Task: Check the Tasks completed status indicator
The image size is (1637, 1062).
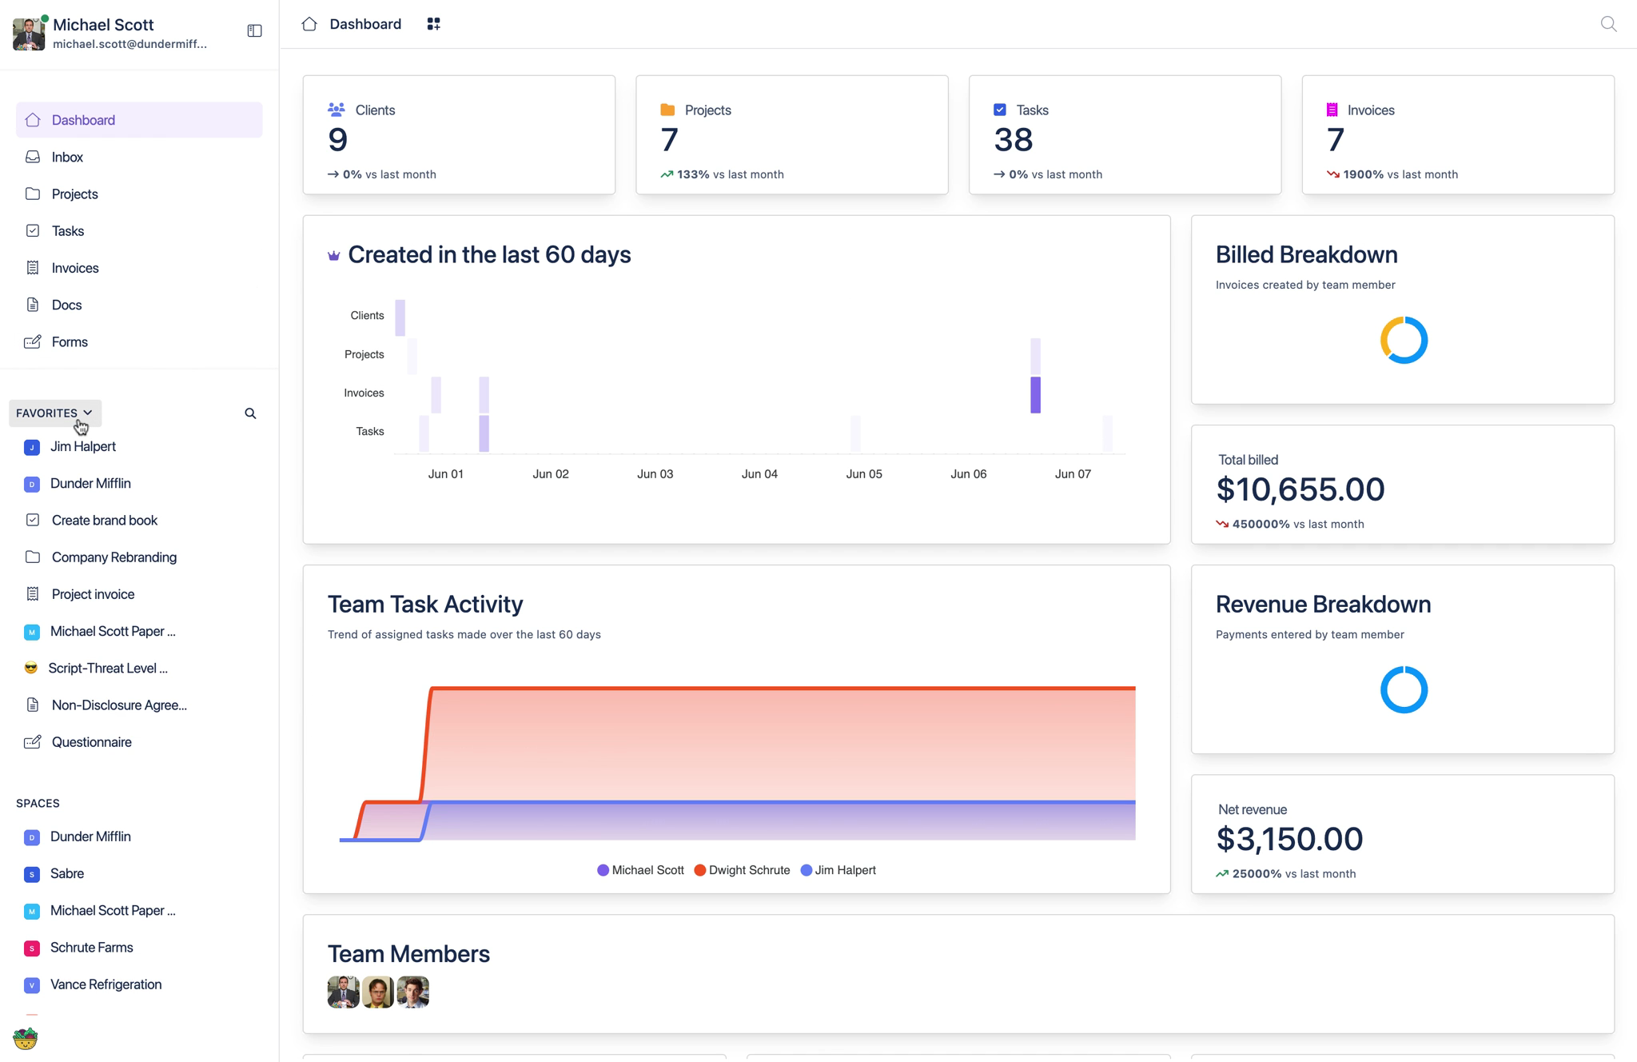Action: pos(1001,109)
